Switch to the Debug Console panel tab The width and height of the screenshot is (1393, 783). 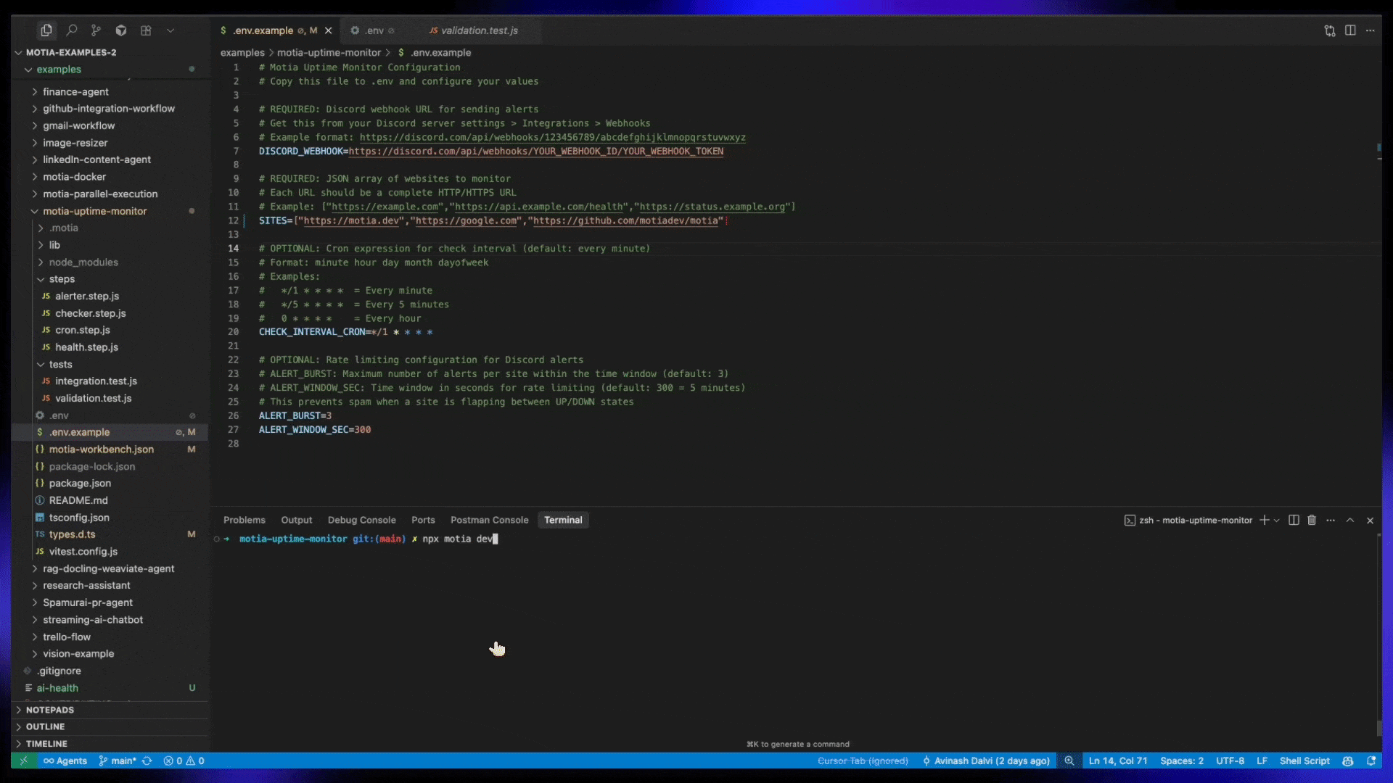coord(361,520)
